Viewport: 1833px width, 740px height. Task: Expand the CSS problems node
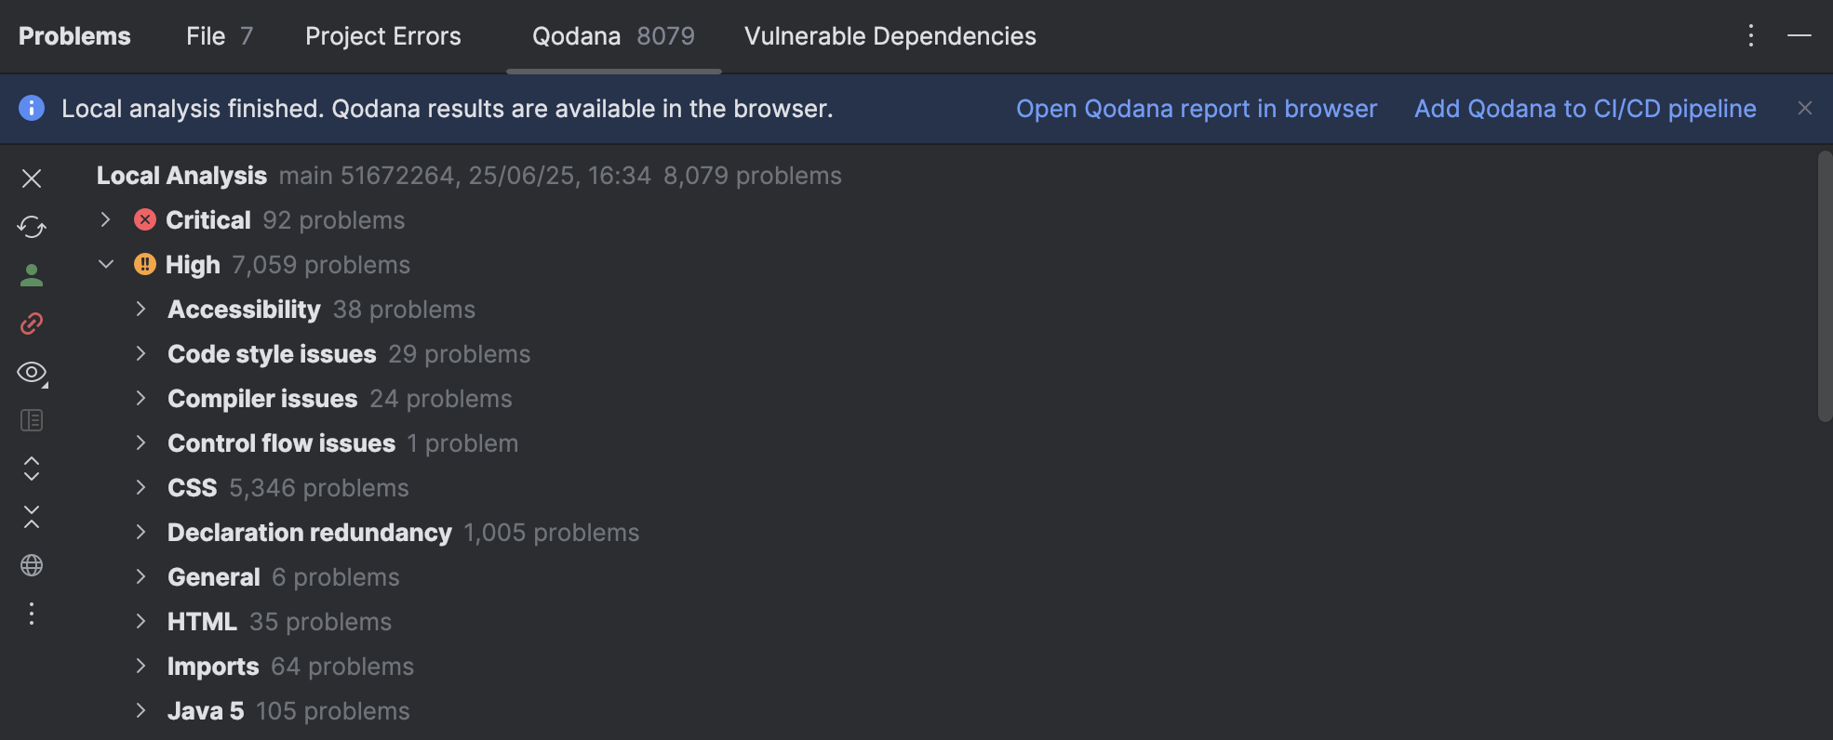point(140,488)
